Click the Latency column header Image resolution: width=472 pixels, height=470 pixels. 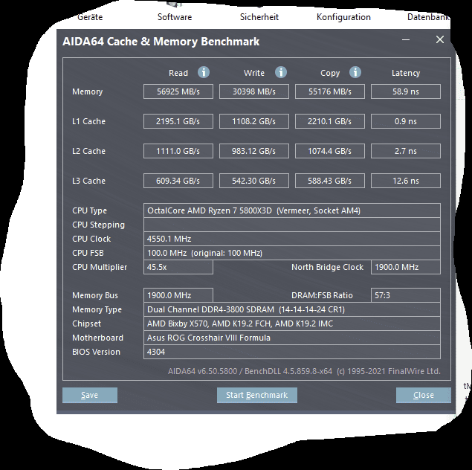point(406,73)
